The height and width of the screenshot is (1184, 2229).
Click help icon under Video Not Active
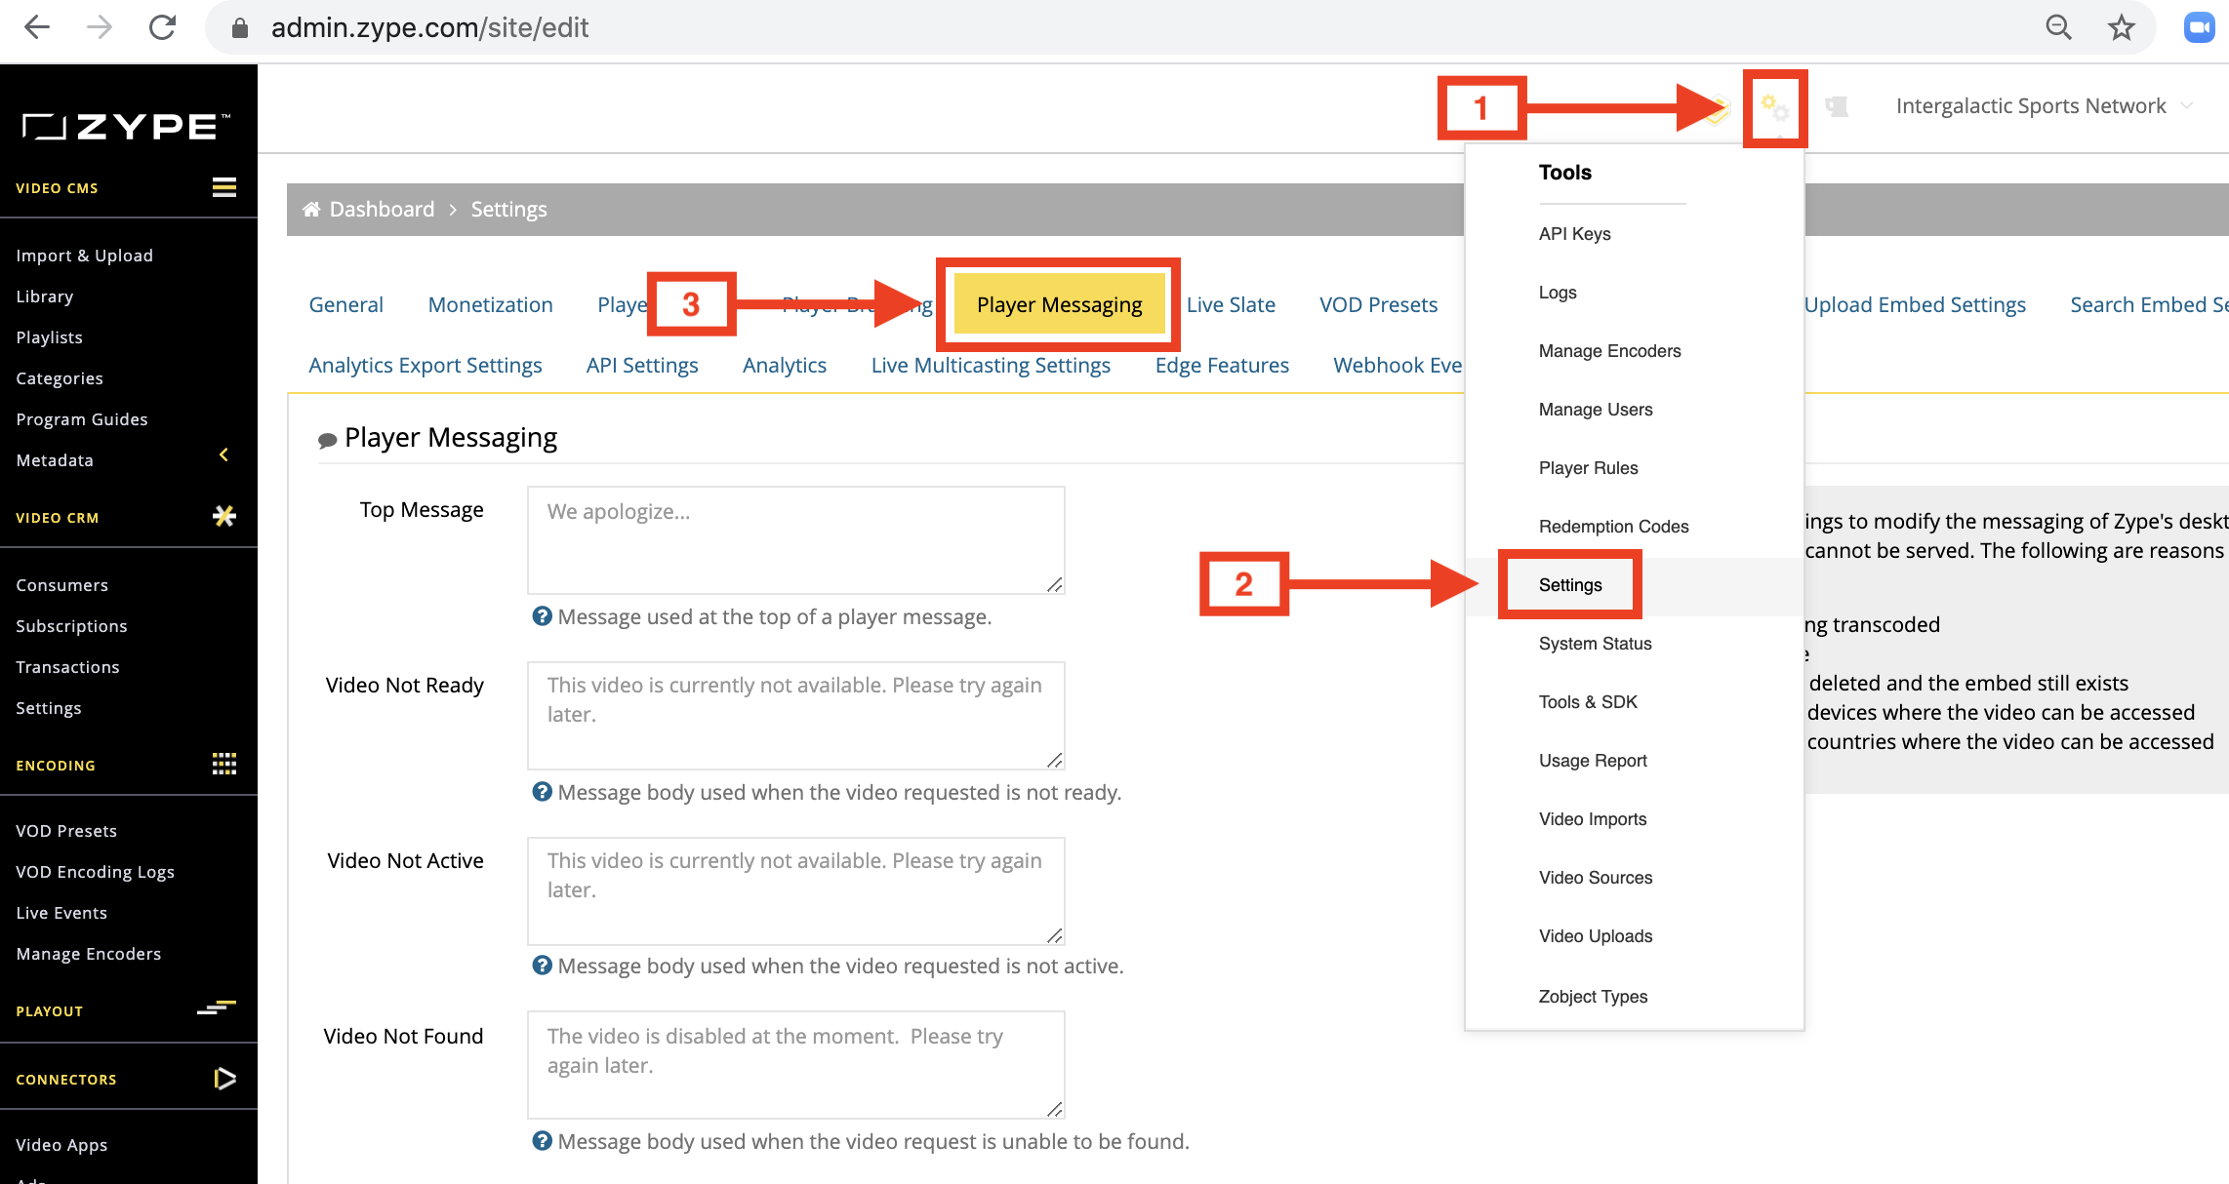pyautogui.click(x=542, y=965)
